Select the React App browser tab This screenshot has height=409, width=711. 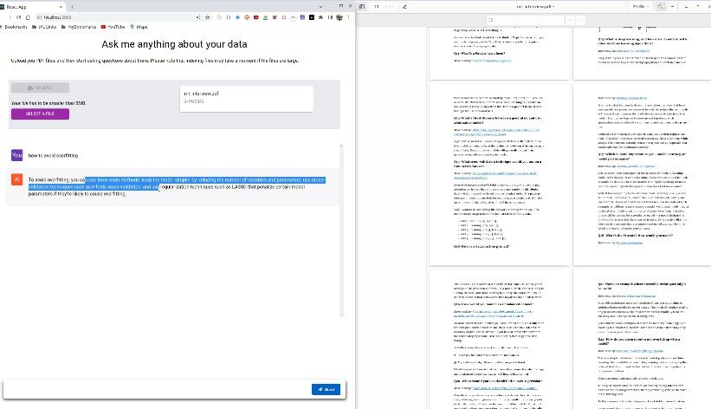[x=32, y=7]
